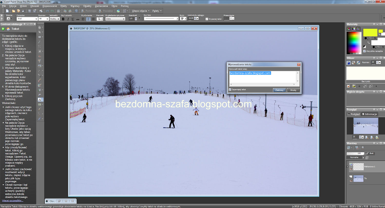Pick the Dropper tool
The image size is (385, 208).
[x=40, y=42]
